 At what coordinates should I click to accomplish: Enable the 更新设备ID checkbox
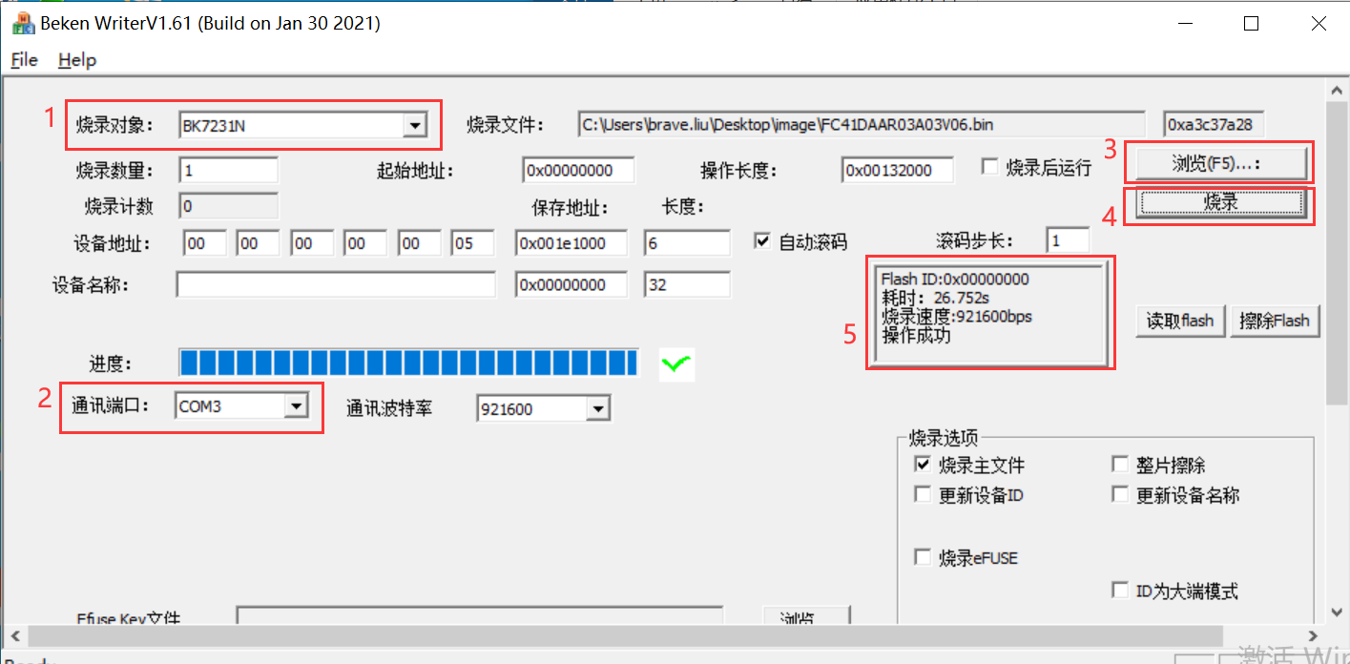pos(923,493)
